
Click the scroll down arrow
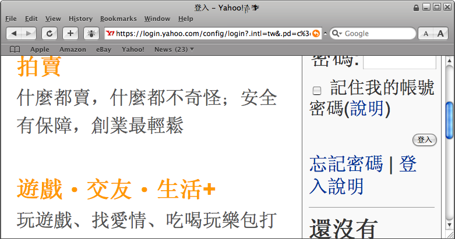pos(449,225)
